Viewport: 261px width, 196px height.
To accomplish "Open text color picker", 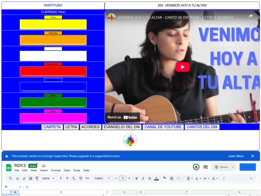I will click(x=156, y=178).
